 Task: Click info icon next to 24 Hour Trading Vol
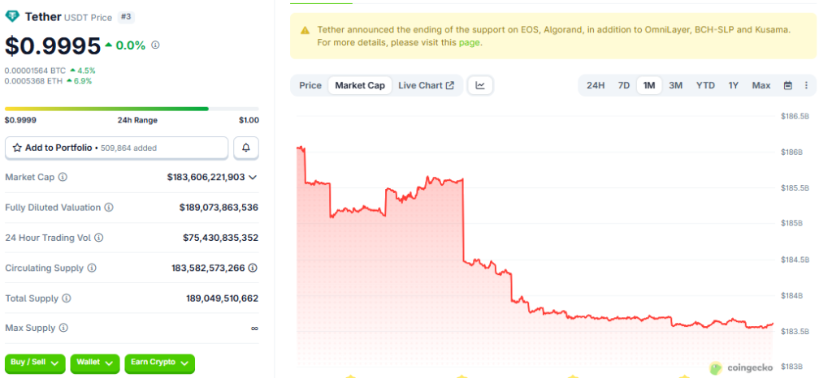(x=98, y=238)
